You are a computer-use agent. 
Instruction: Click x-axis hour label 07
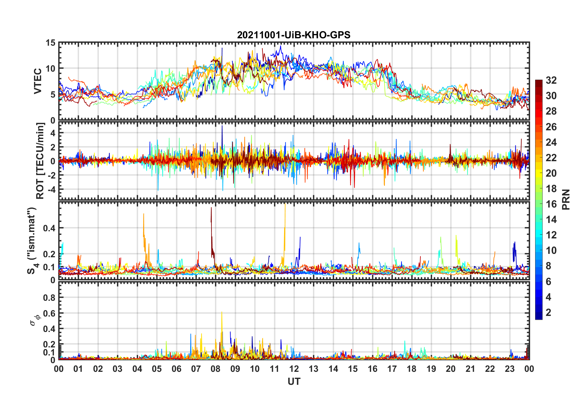point(196,369)
